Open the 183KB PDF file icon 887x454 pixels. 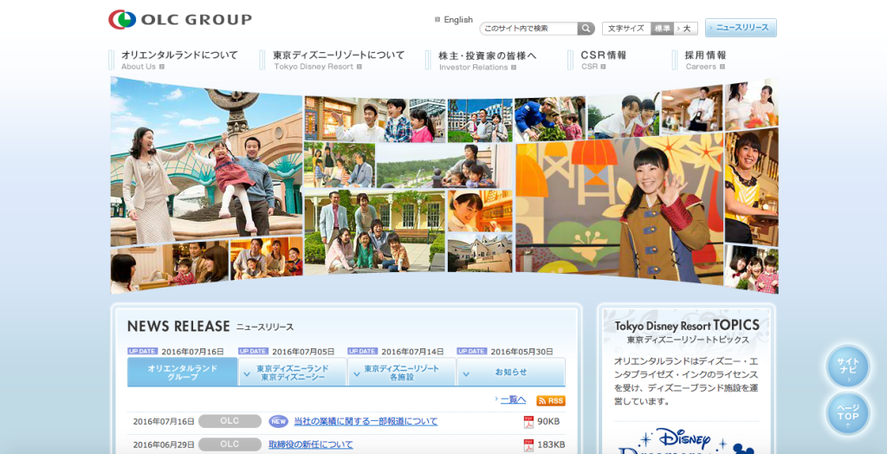click(x=528, y=444)
